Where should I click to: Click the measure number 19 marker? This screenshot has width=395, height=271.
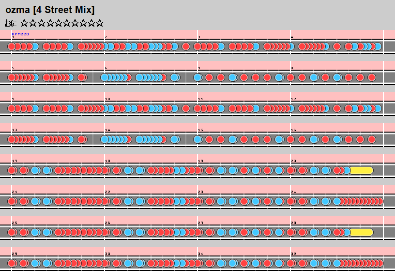(x=200, y=161)
